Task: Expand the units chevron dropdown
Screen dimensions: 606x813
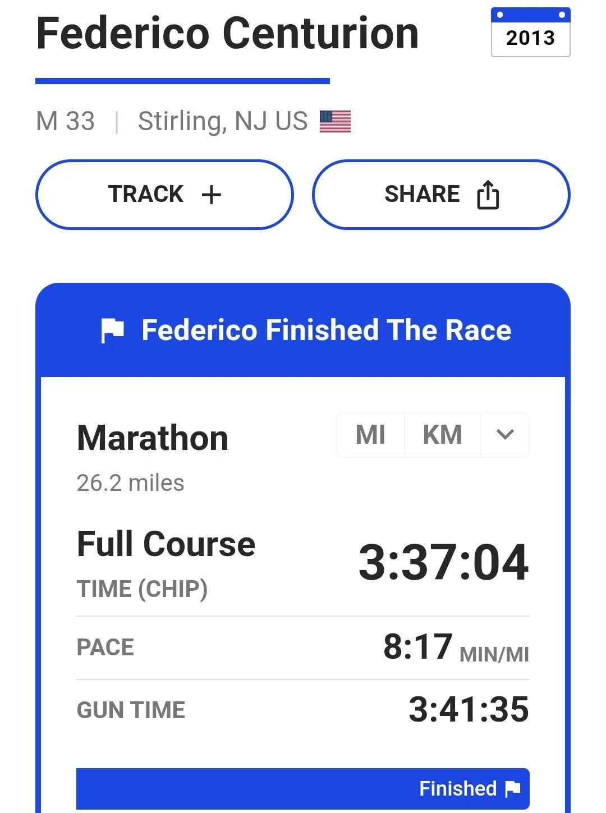Action: point(505,435)
